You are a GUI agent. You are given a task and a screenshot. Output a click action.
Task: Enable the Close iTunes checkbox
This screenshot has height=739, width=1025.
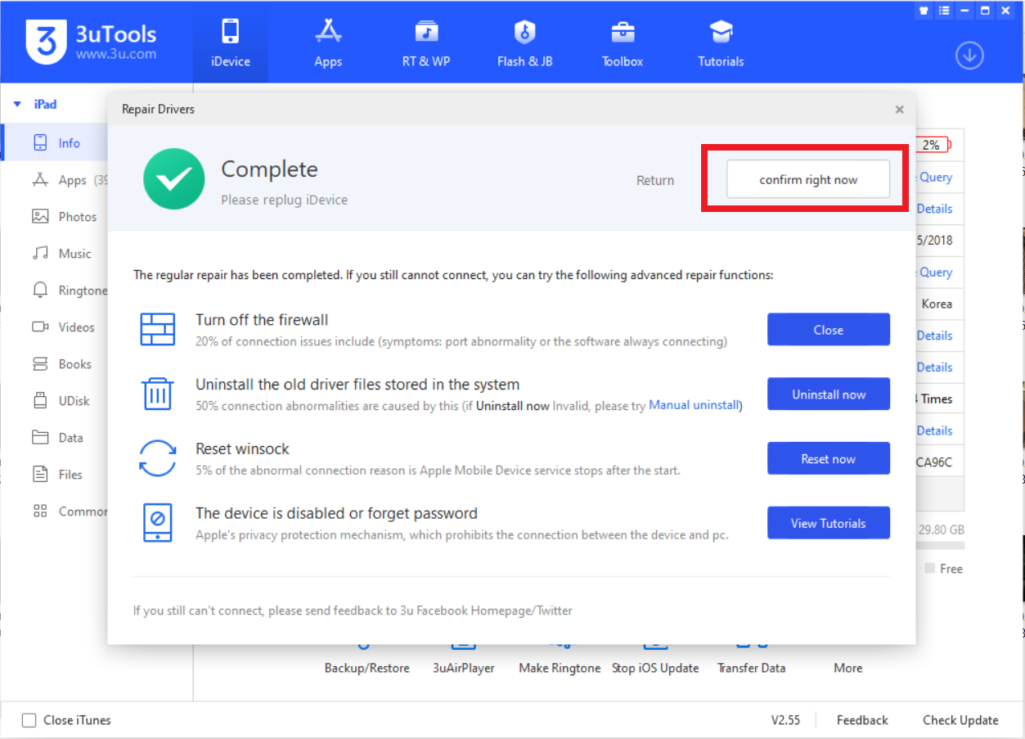(x=29, y=720)
